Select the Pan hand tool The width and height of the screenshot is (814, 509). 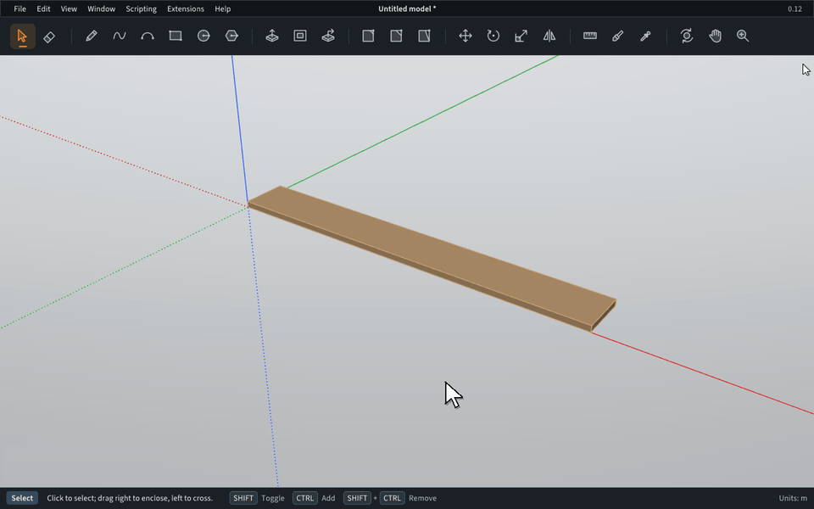tap(715, 36)
